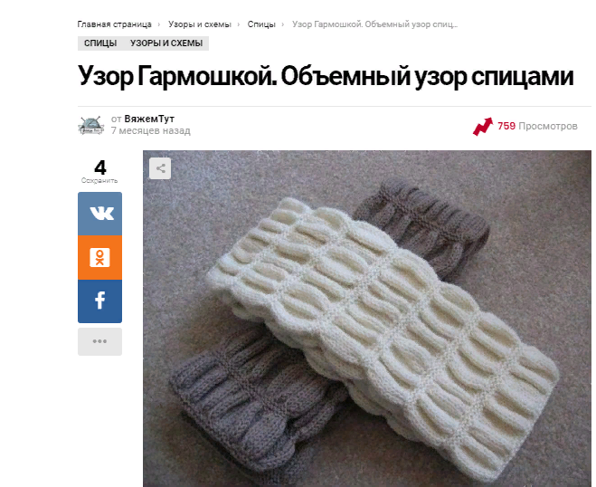Image resolution: width=596 pixels, height=487 pixels.
Task: Share the post on VK
Action: [x=100, y=214]
